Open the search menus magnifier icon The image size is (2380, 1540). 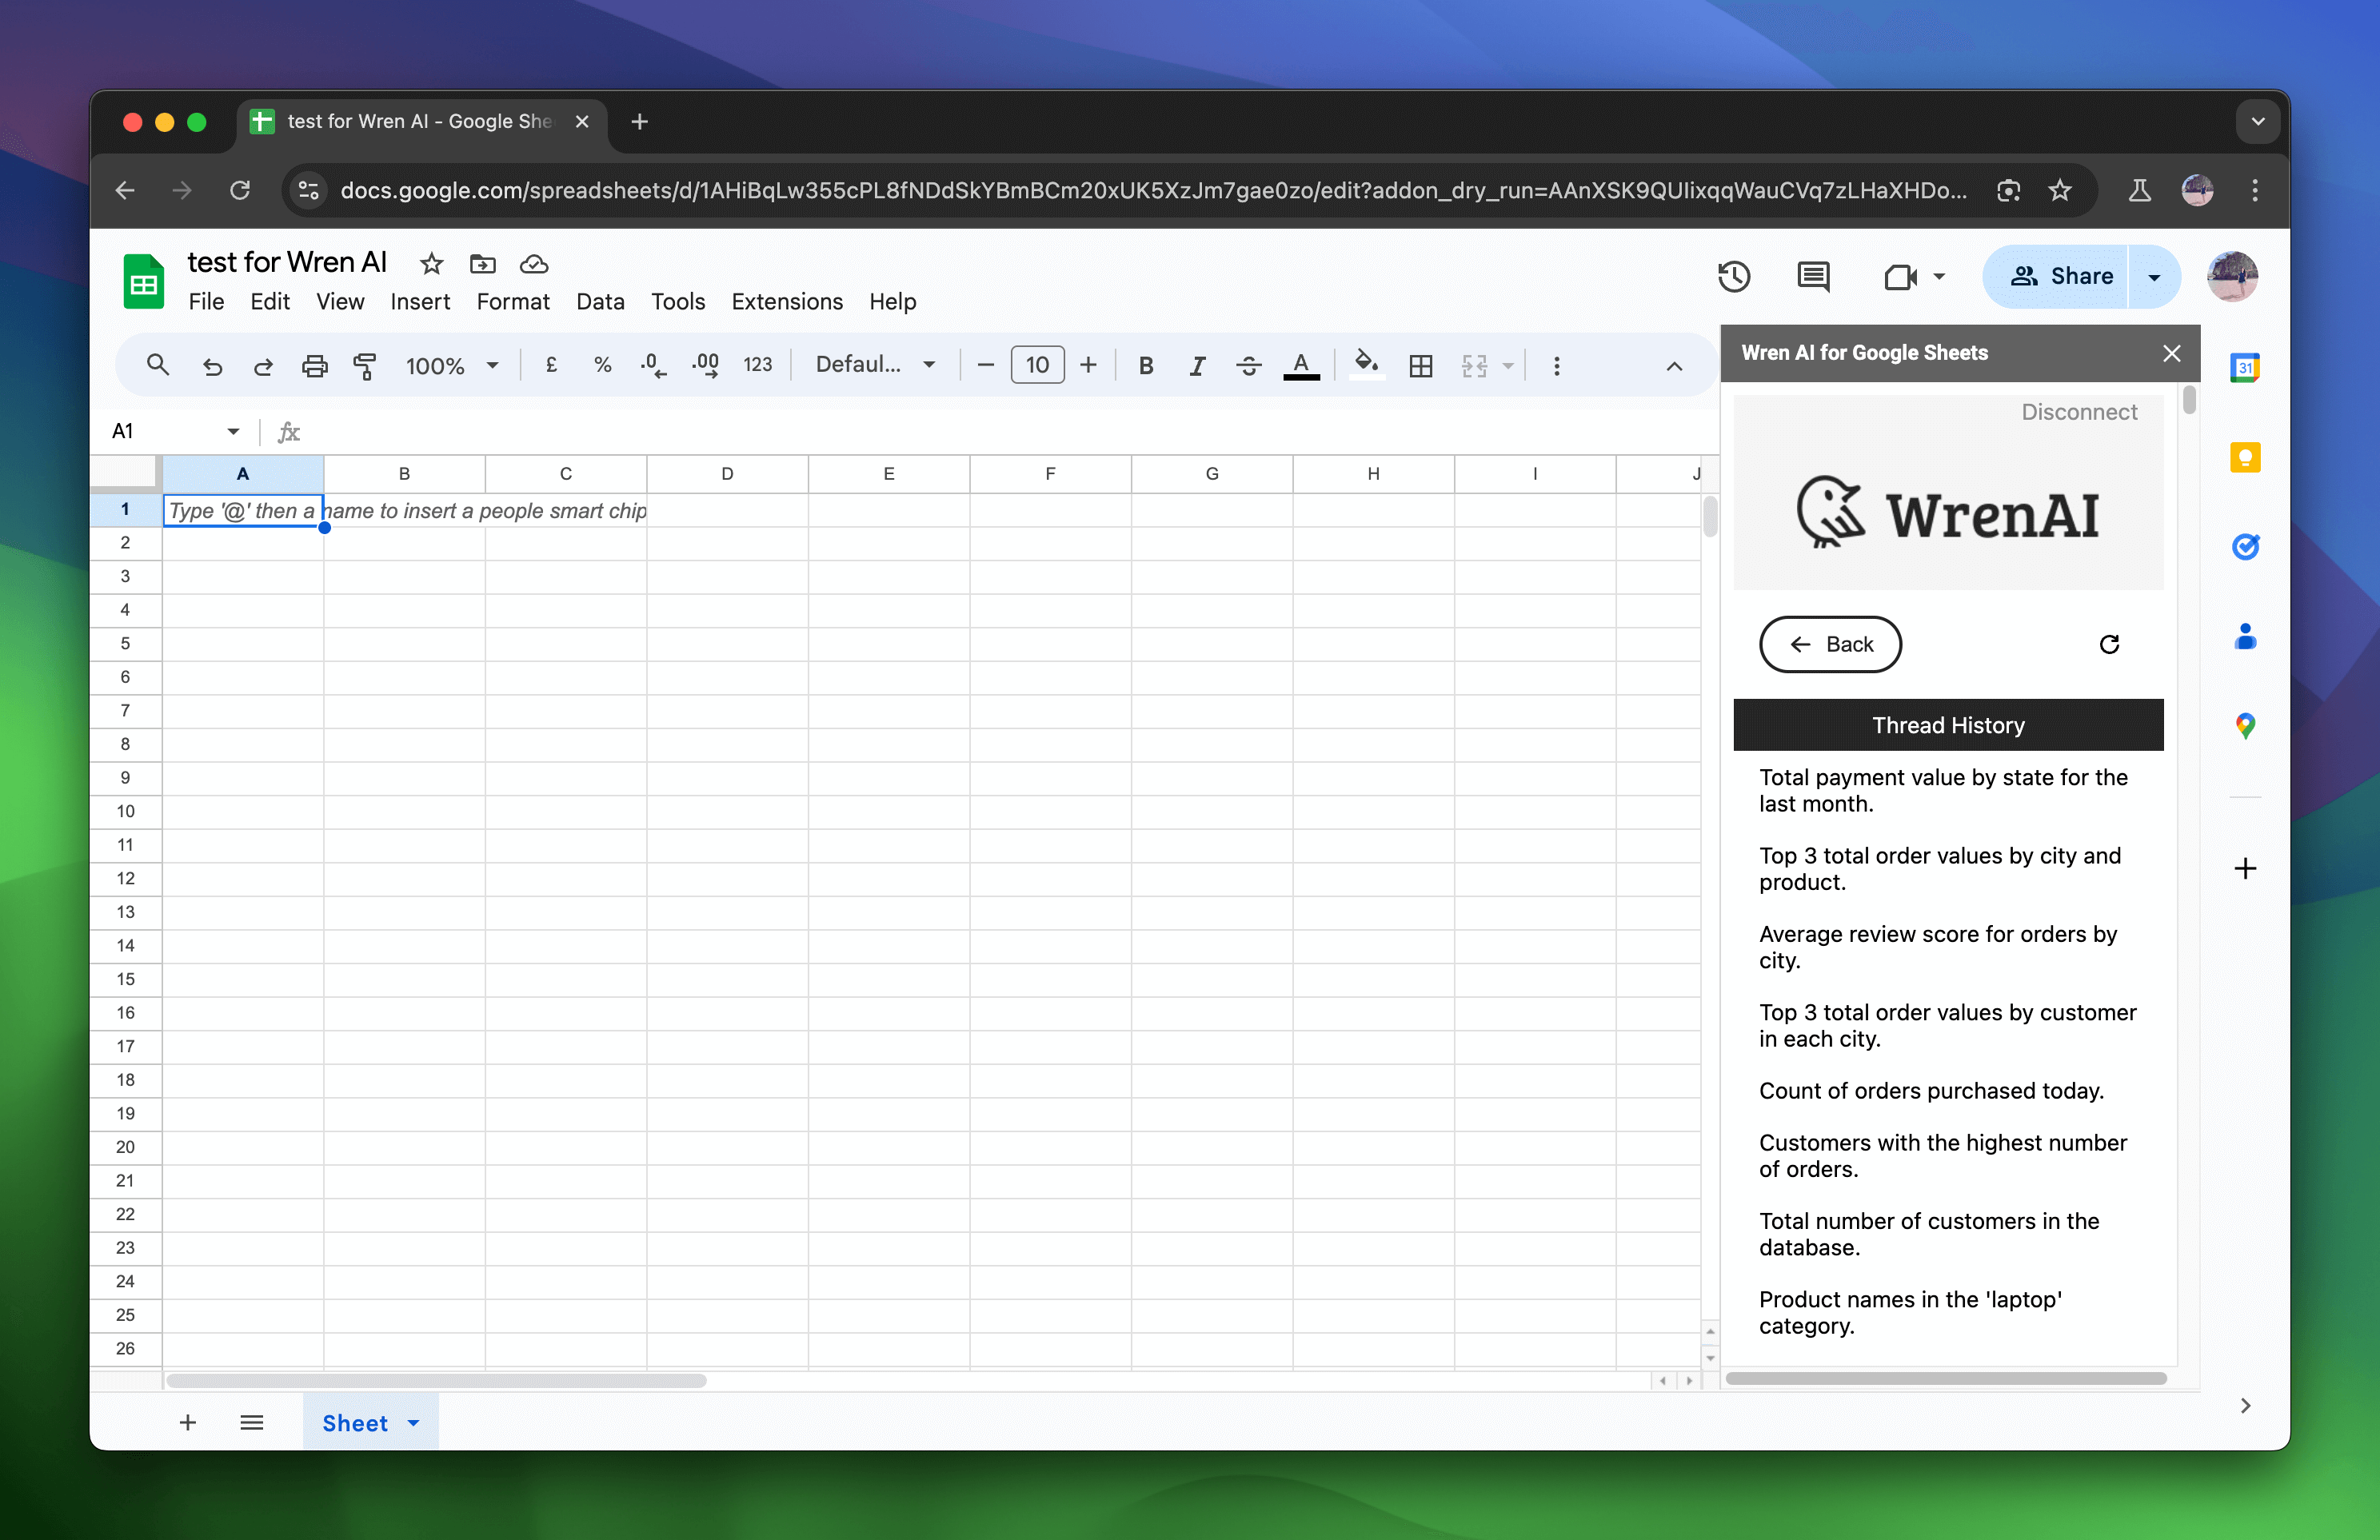click(157, 366)
